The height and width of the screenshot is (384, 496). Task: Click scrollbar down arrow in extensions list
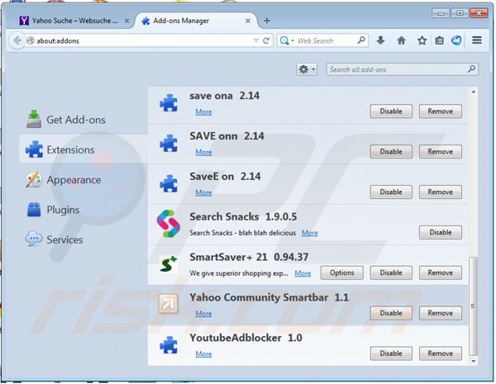click(473, 361)
